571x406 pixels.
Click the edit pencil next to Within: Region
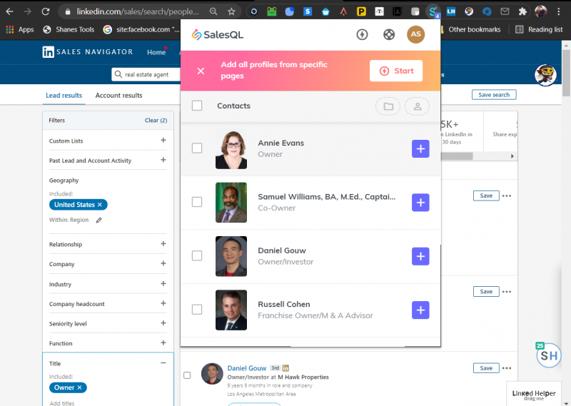click(x=99, y=220)
